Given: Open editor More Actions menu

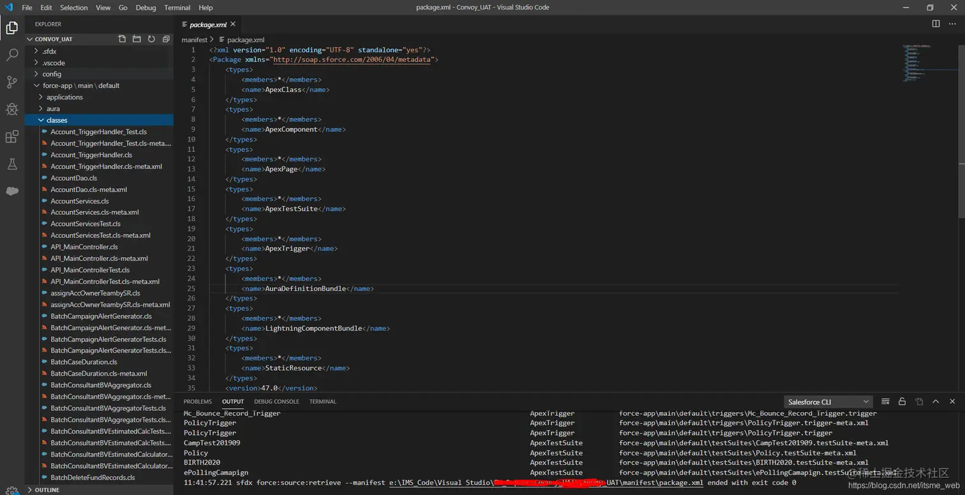Looking at the screenshot, I should [x=952, y=24].
